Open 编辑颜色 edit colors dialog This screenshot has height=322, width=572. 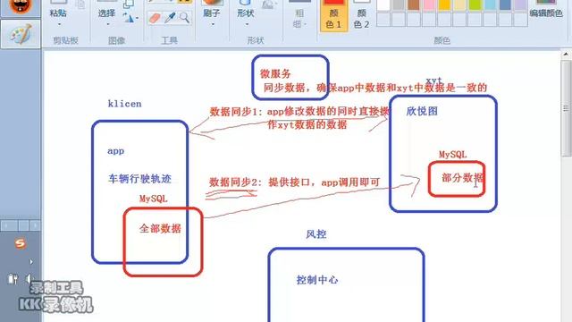pyautogui.click(x=546, y=13)
